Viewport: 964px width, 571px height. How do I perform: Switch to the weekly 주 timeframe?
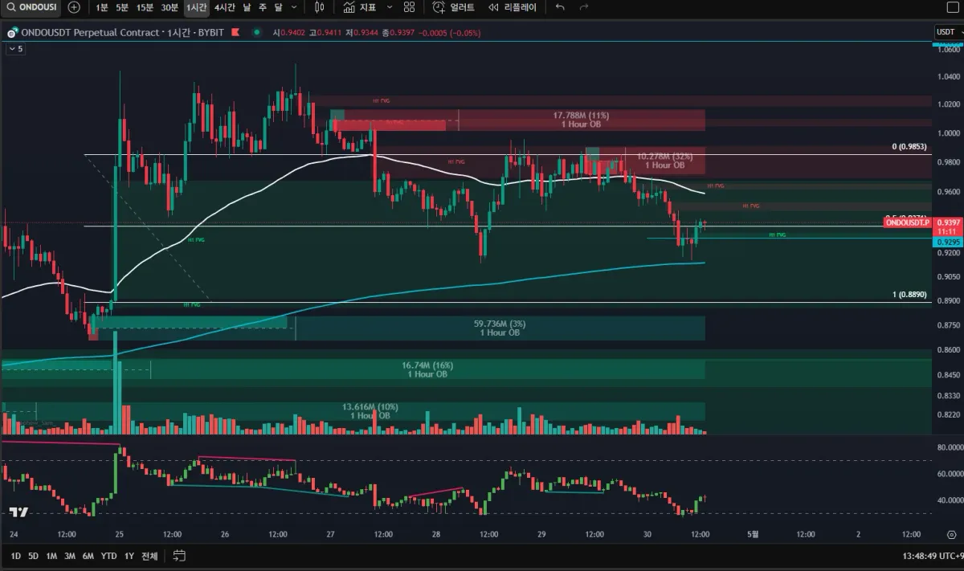coord(262,7)
